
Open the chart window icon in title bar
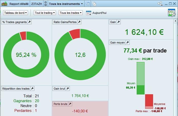point(88,4)
